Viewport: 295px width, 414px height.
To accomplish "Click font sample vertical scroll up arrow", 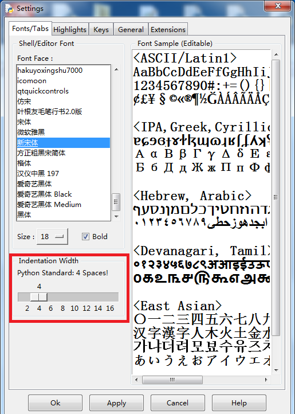I will tap(276, 54).
